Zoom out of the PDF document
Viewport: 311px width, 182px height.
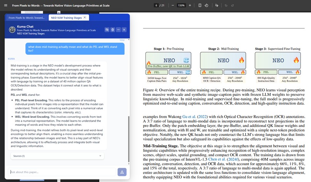click(173, 5)
